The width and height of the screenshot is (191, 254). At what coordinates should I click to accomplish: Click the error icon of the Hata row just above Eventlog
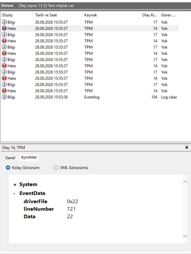(x=4, y=91)
